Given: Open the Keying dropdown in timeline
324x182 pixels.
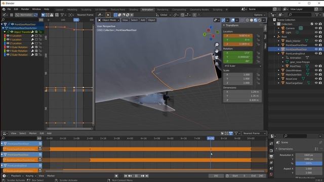Looking at the screenshot, I should [x=30, y=176].
